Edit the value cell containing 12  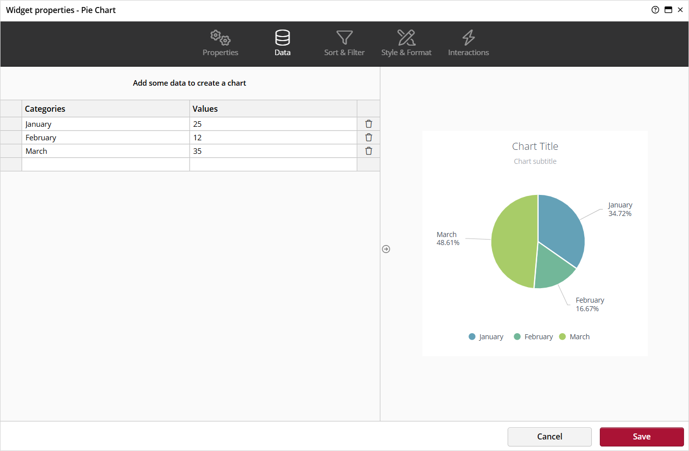pyautogui.click(x=273, y=137)
